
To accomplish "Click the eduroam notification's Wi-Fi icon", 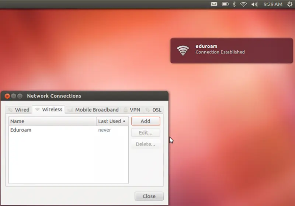I will pyautogui.click(x=183, y=50).
